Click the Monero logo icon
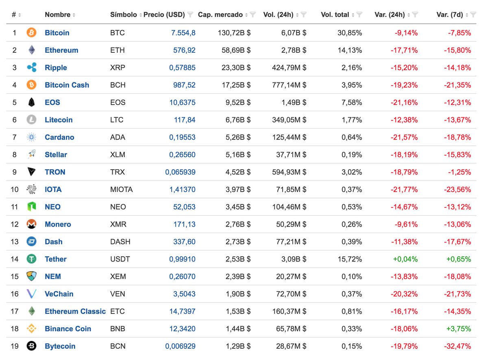The width and height of the screenshot is (488, 354). [x=31, y=224]
